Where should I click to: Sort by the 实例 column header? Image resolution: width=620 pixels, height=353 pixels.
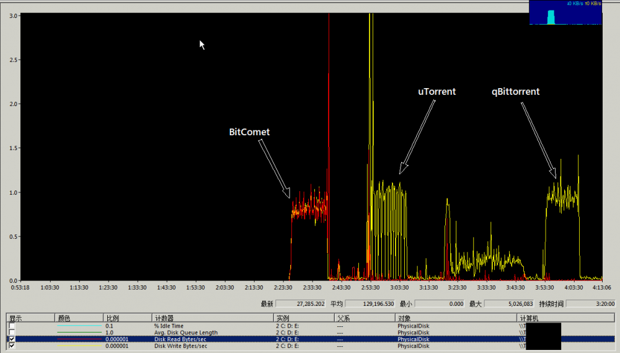[x=304, y=318]
